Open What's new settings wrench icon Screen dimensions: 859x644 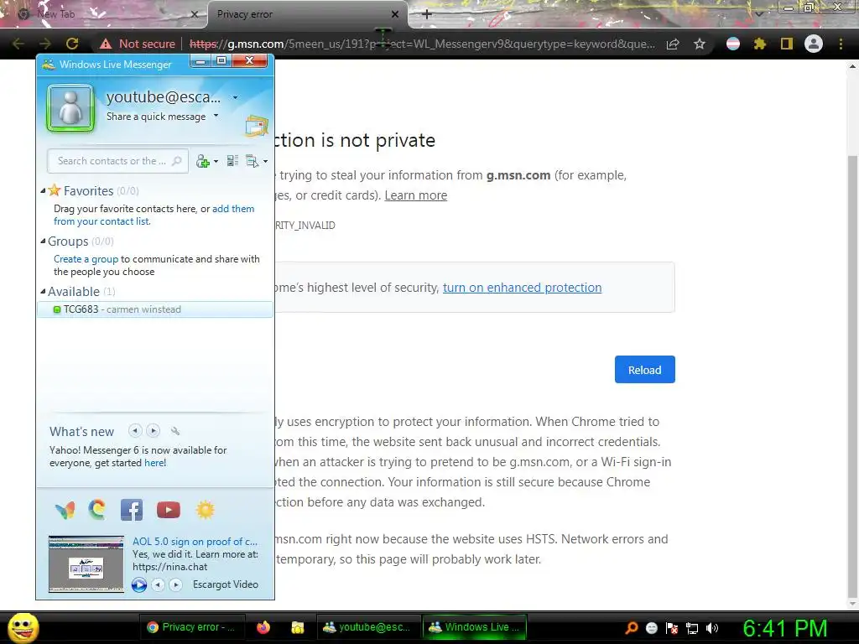tap(175, 431)
